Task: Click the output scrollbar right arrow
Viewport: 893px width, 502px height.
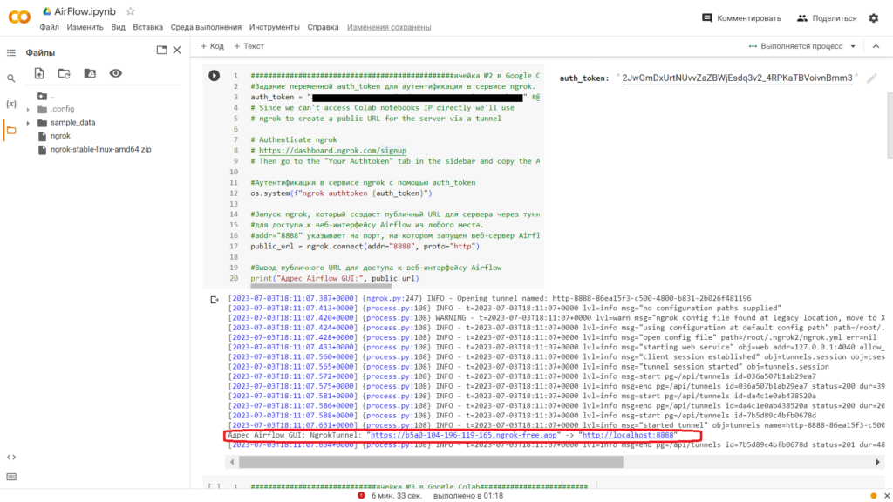Action: tap(877, 462)
